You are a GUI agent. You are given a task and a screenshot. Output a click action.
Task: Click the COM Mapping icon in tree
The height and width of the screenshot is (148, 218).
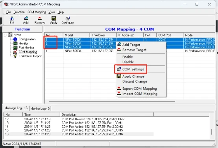click(x=15, y=52)
